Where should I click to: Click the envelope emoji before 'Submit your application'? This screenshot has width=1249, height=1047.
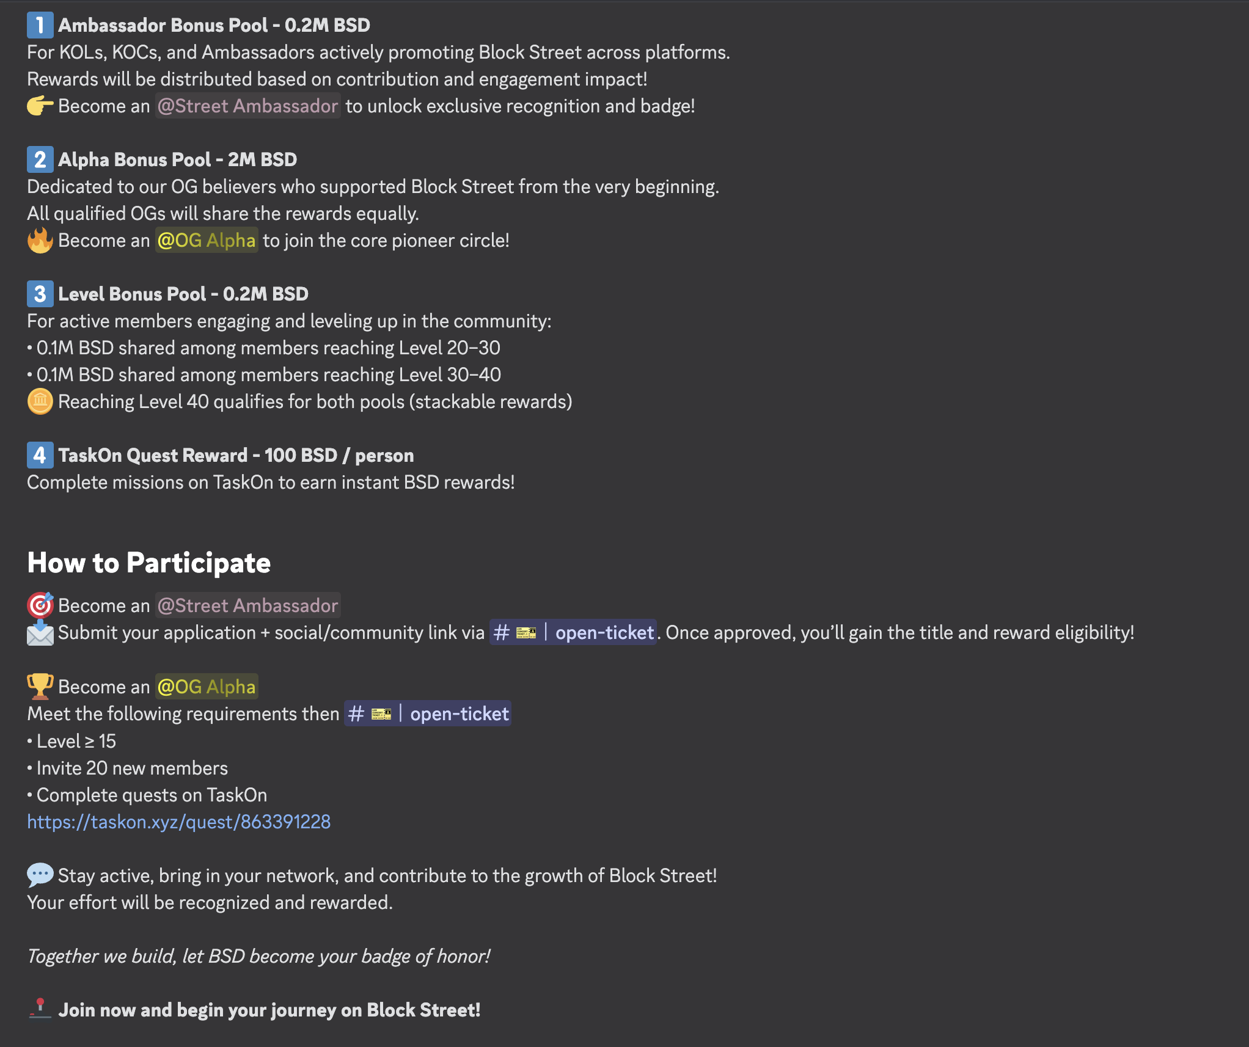click(40, 633)
